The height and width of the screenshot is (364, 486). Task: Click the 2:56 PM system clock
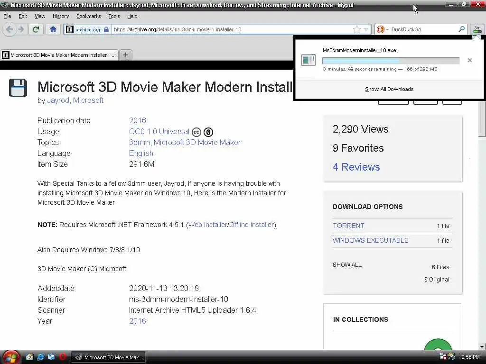tap(470, 357)
